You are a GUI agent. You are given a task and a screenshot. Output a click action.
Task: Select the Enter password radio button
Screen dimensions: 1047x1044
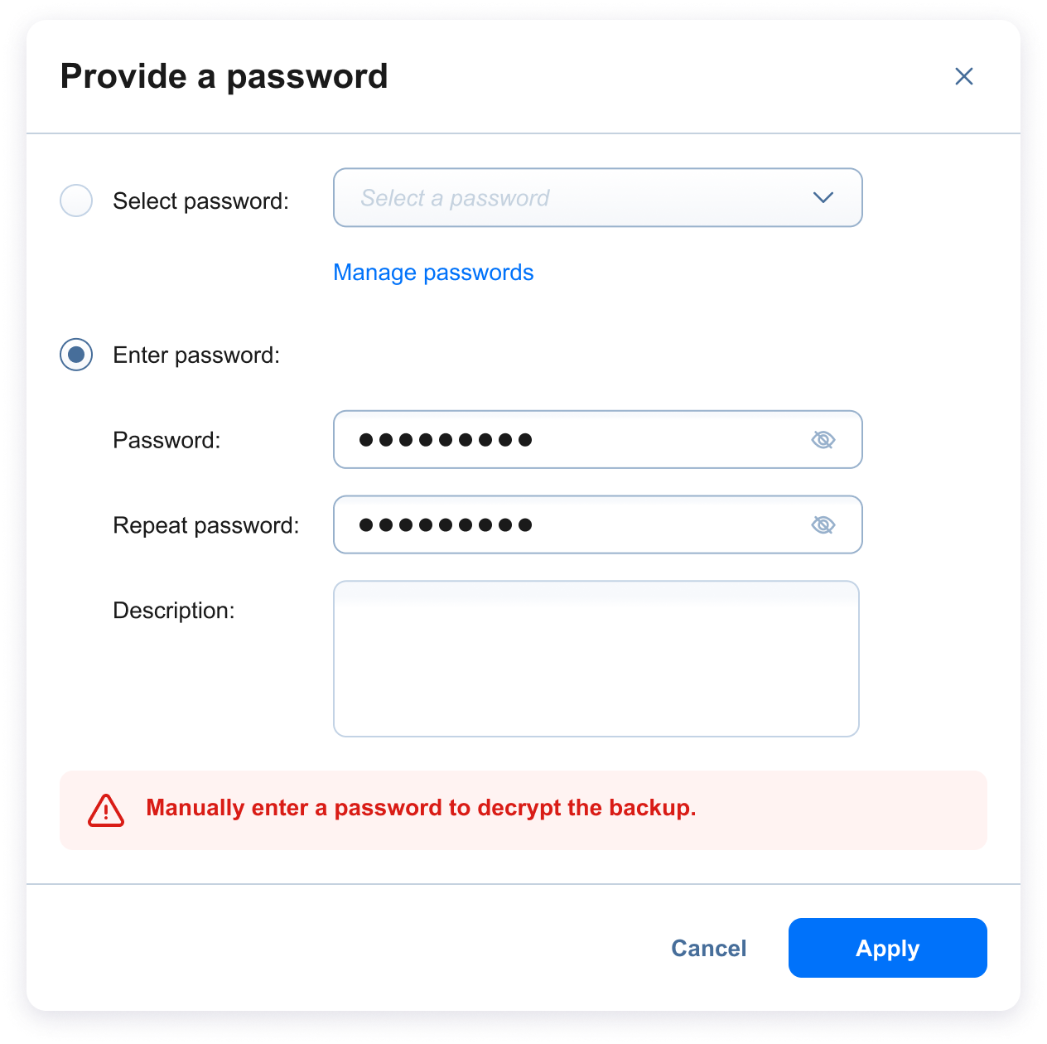[76, 355]
